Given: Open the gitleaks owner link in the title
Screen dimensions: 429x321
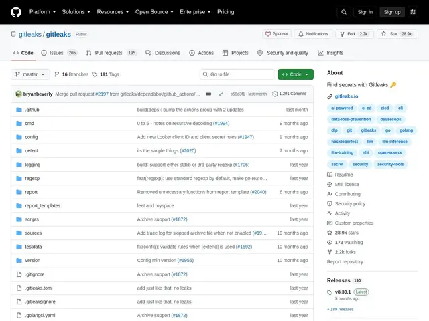Looking at the screenshot, I should coord(29,34).
